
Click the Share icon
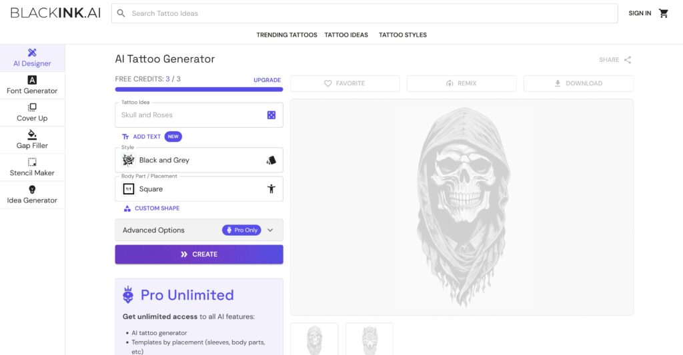(627, 60)
